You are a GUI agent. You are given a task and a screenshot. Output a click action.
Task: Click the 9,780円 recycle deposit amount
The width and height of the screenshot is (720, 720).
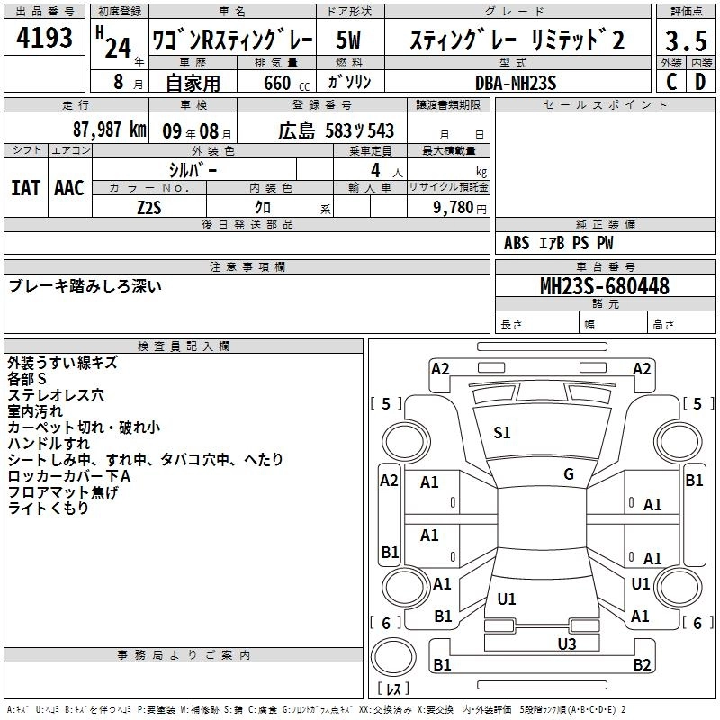(459, 208)
